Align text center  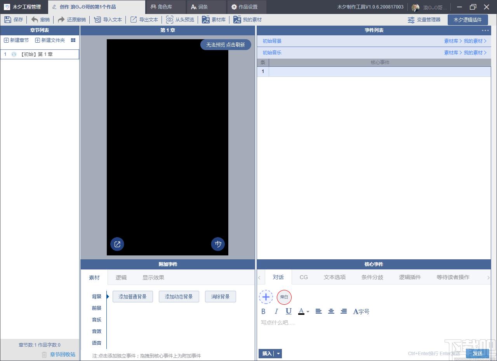331,311
